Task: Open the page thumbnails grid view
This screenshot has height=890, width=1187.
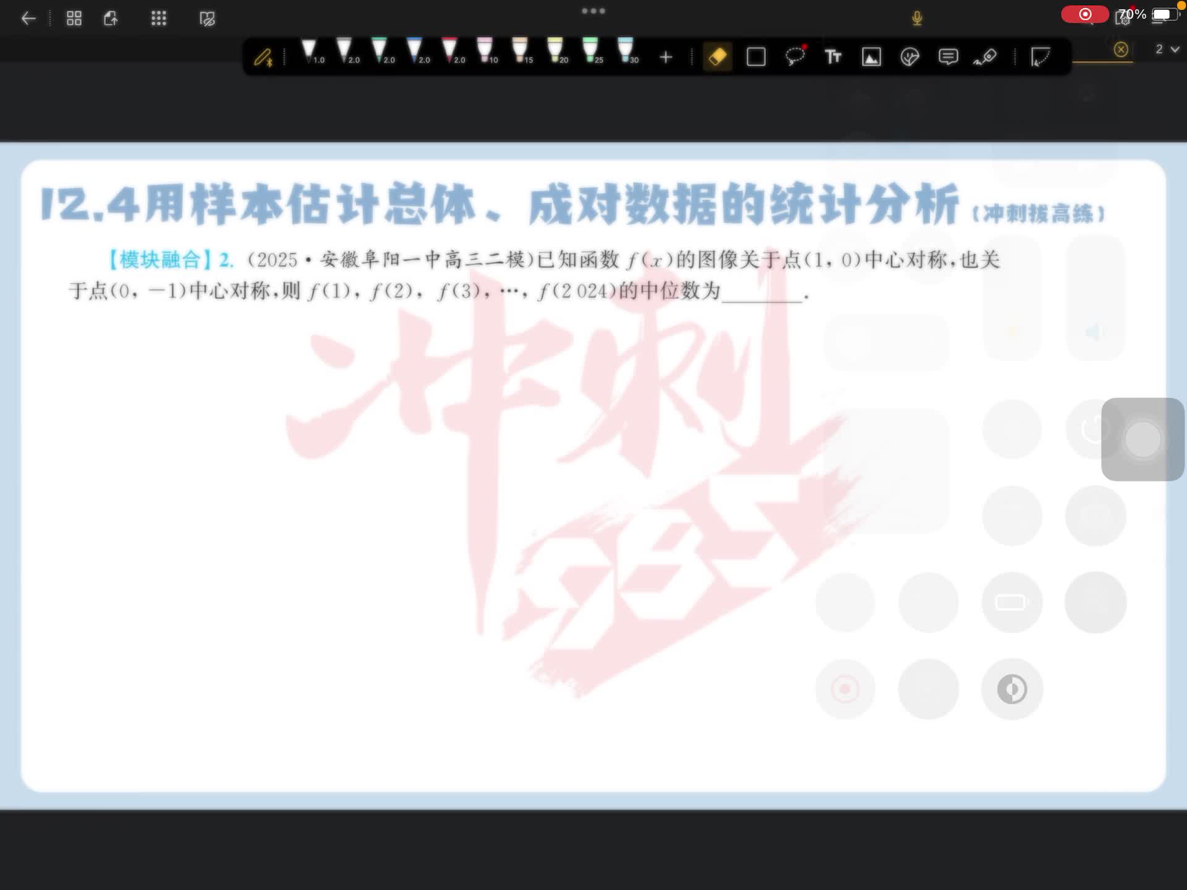Action: 74,19
